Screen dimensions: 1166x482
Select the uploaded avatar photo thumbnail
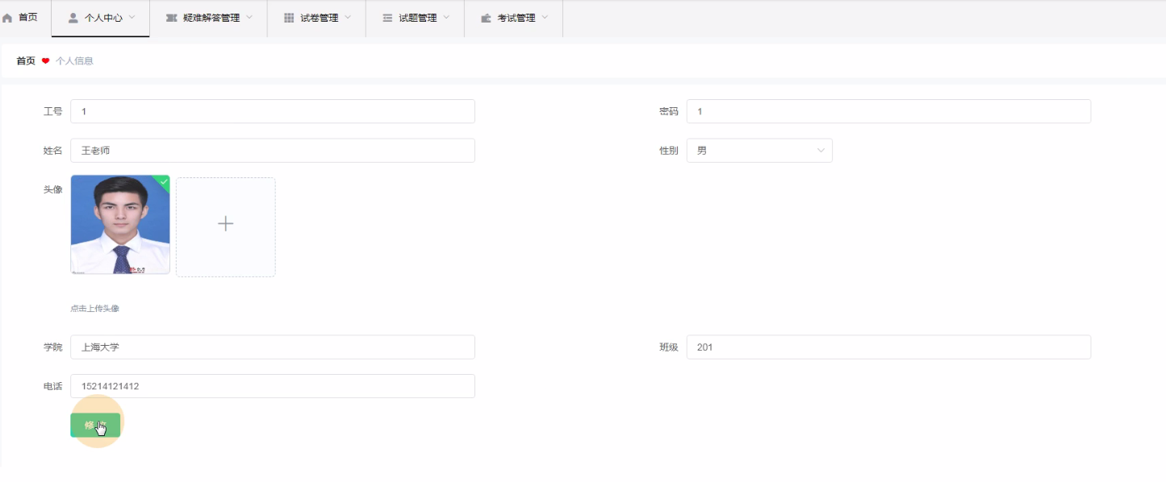pos(120,226)
